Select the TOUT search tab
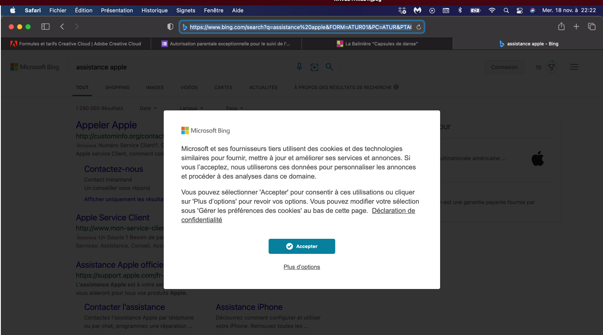Viewport: 603px width, 335px height. coord(82,87)
